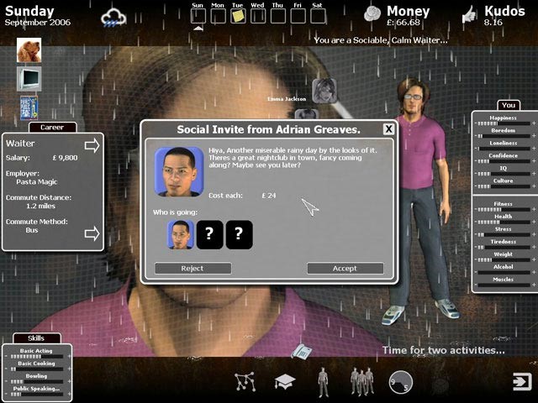Reject Adrian Greaves' invite

(193, 269)
